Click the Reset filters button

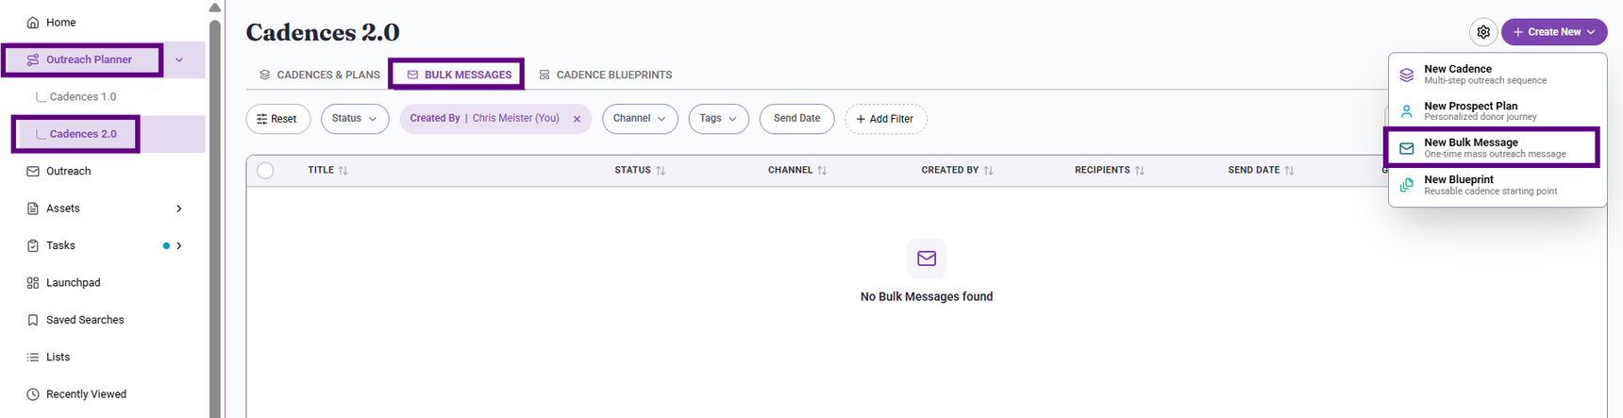278,119
